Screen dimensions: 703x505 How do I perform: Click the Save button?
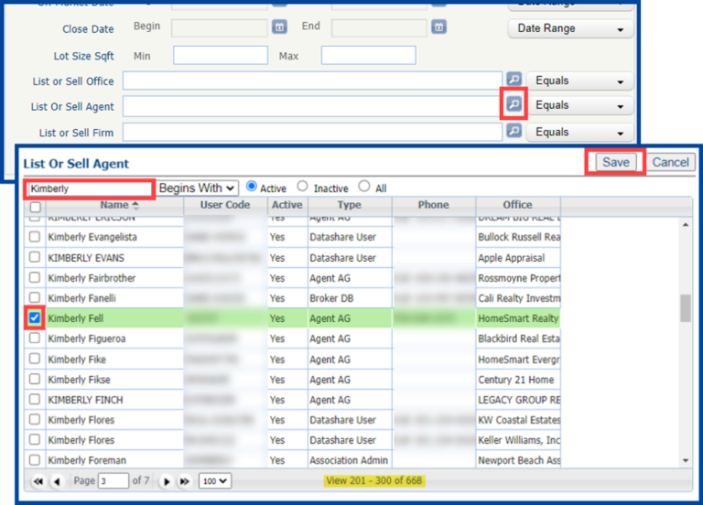pos(615,162)
